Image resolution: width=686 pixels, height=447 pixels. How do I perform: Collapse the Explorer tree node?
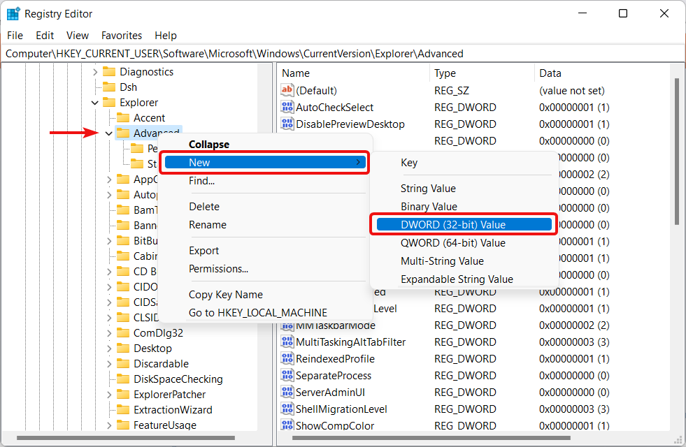pos(95,103)
